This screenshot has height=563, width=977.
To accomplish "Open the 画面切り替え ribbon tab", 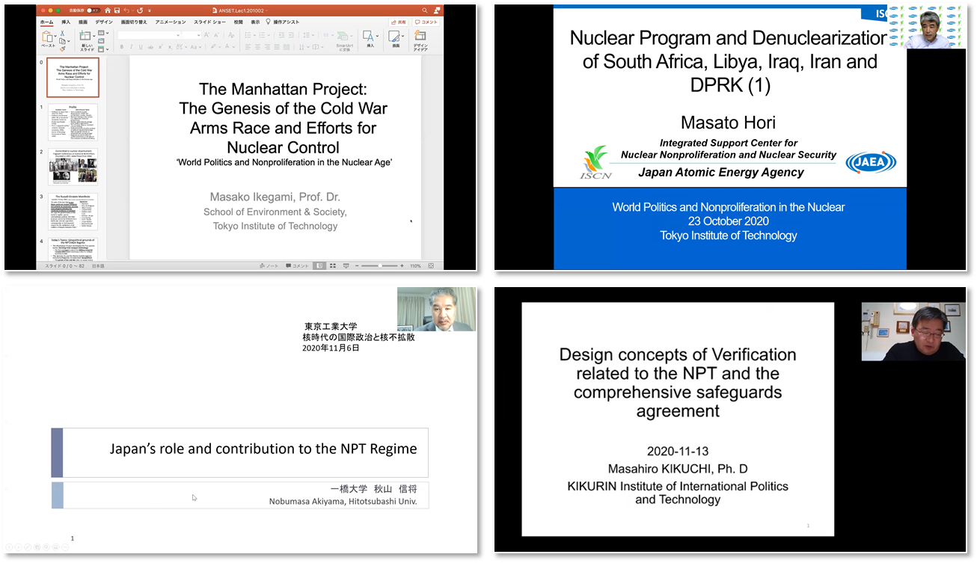I will click(x=134, y=22).
